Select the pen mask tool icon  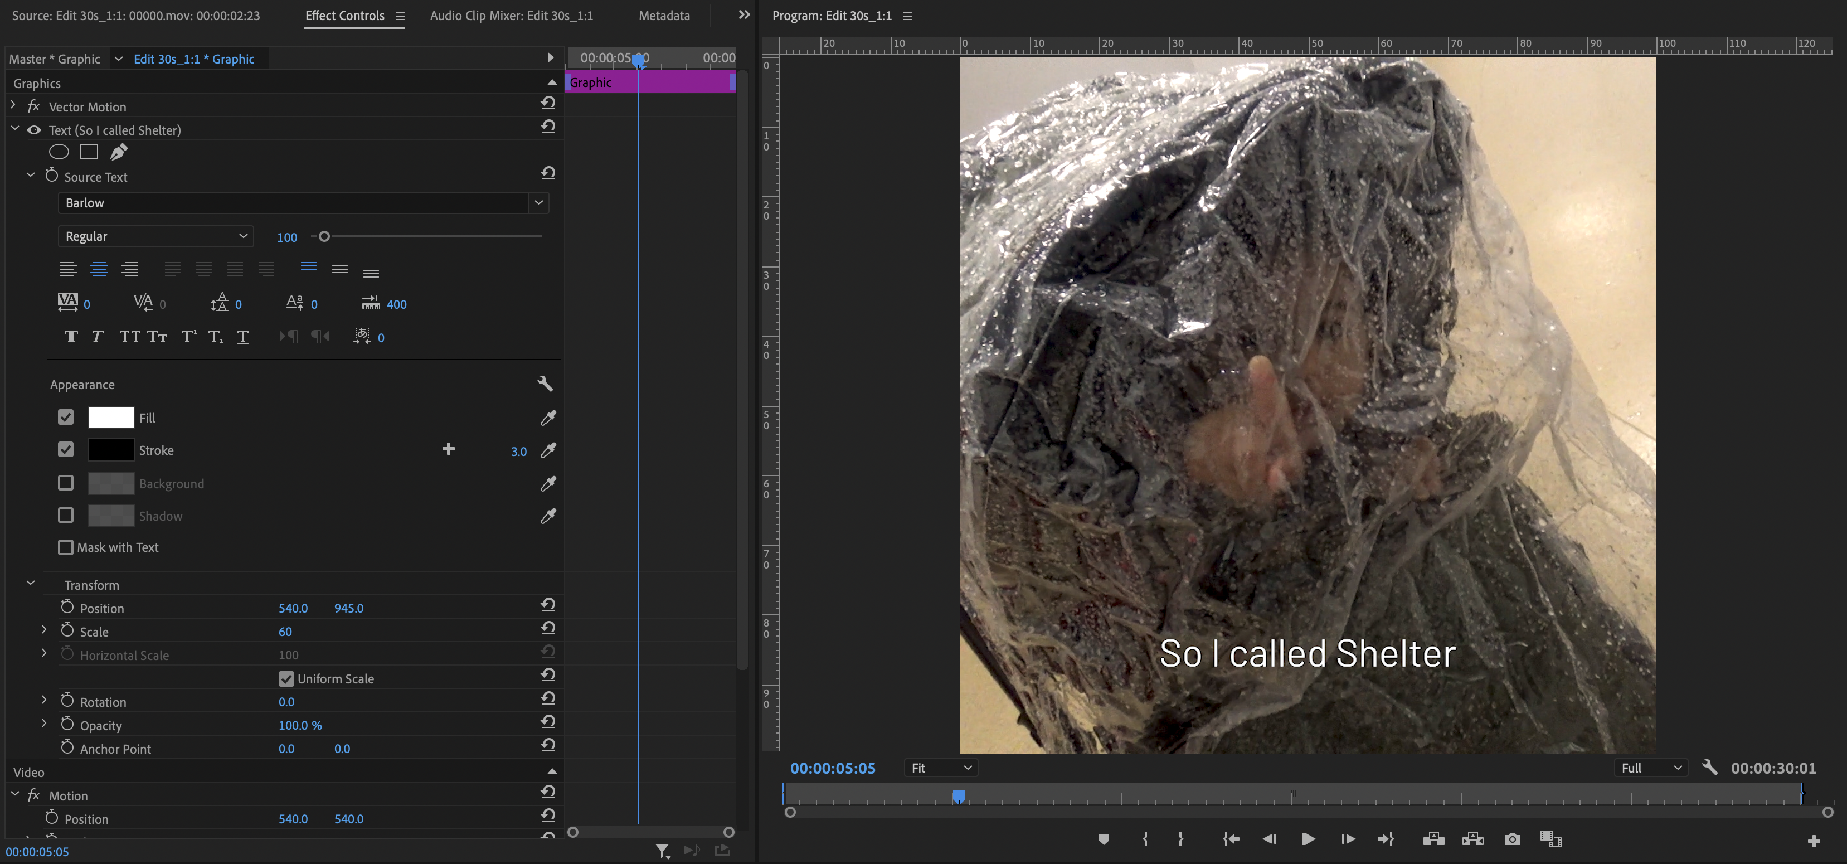coord(119,152)
